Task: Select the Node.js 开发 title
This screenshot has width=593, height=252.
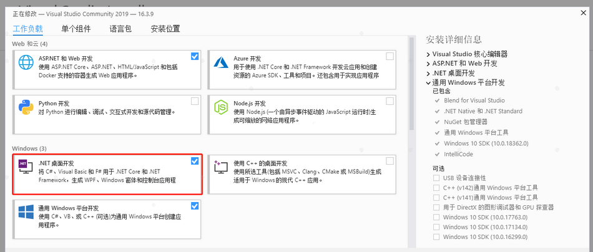Action: tap(250, 103)
